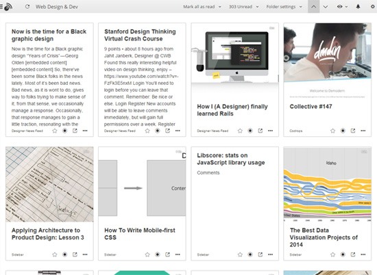This screenshot has width=377, height=275.
Task: Open 'Stanford Design Thinking Virtual Crash Course' title
Action: pos(140,36)
